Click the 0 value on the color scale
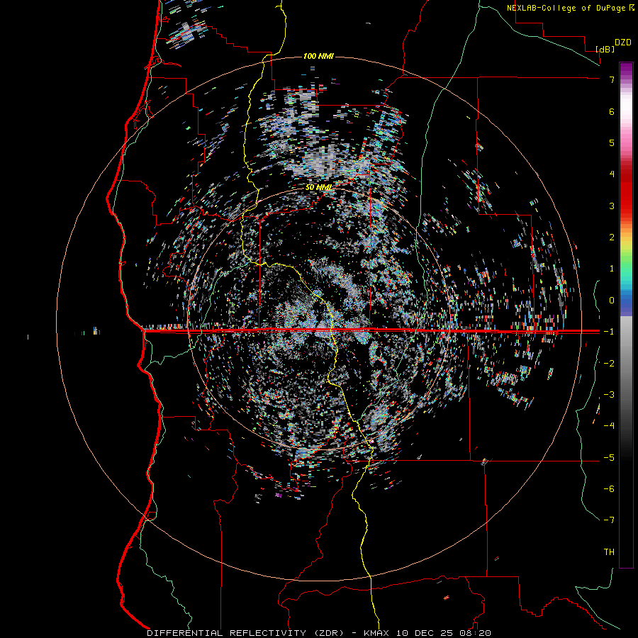The height and width of the screenshot is (638, 638). click(x=612, y=301)
